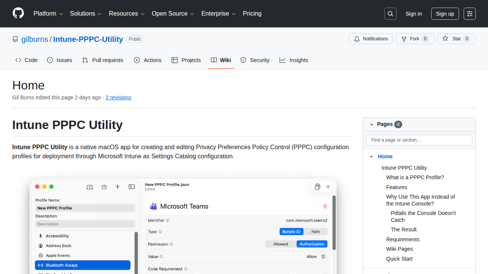Image resolution: width=488 pixels, height=274 pixels.
Task: Open the Pricing page
Action: click(252, 14)
